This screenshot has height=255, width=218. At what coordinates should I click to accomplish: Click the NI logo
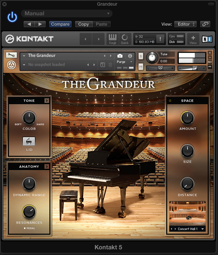pos(207,39)
